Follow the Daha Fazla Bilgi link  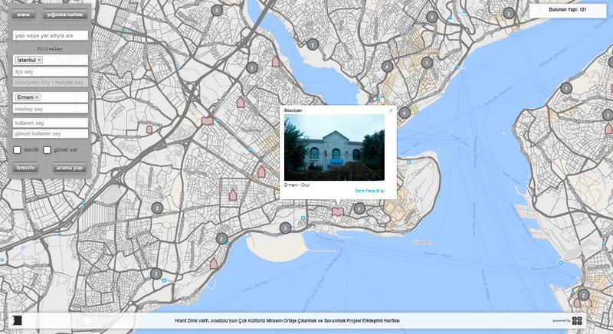369,191
